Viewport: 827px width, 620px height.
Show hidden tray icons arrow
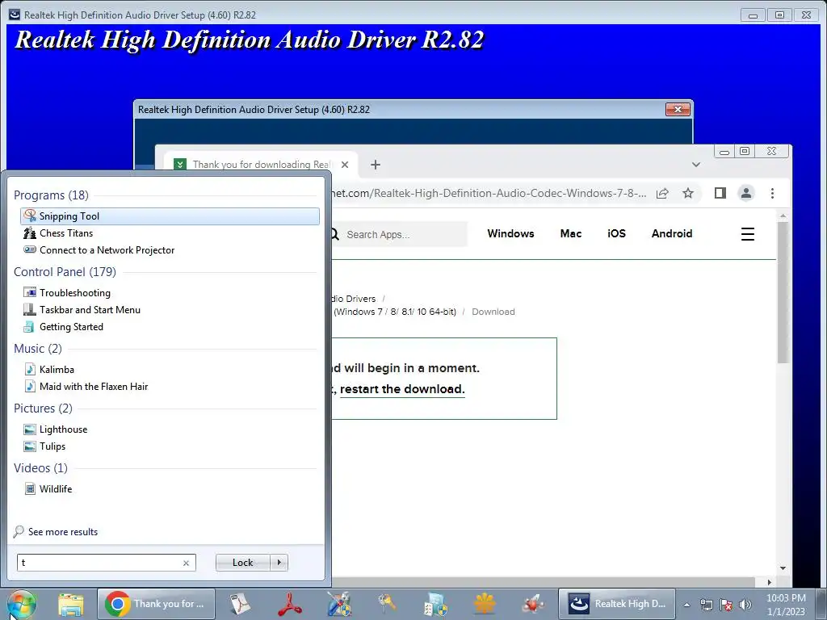[686, 605]
